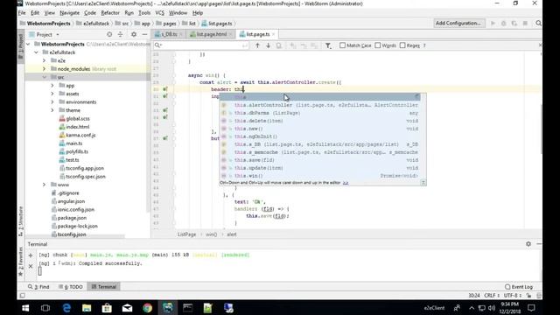Open tsconfig.app.json file
The image size is (560, 315).
(84, 168)
